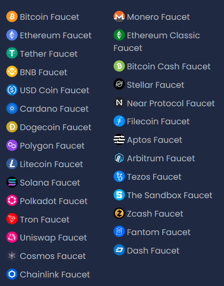This screenshot has height=286, width=224.
Task: Click the Ethereum diamond icon
Action: (12, 35)
